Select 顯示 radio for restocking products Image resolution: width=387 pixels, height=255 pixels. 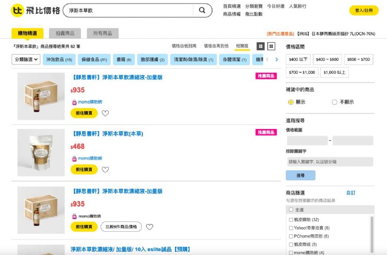click(x=291, y=102)
